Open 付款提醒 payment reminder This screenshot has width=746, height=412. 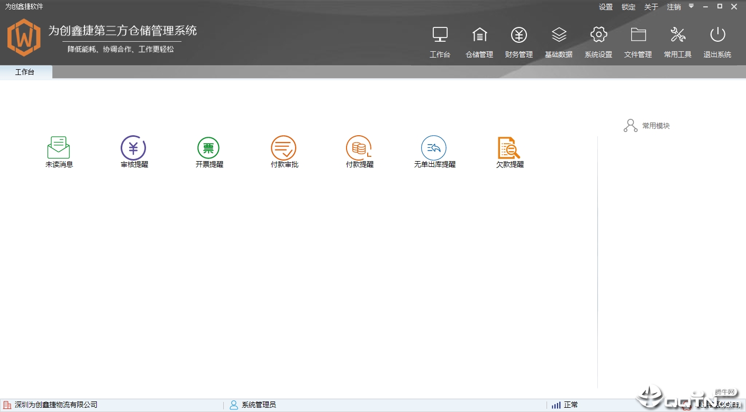(x=359, y=153)
